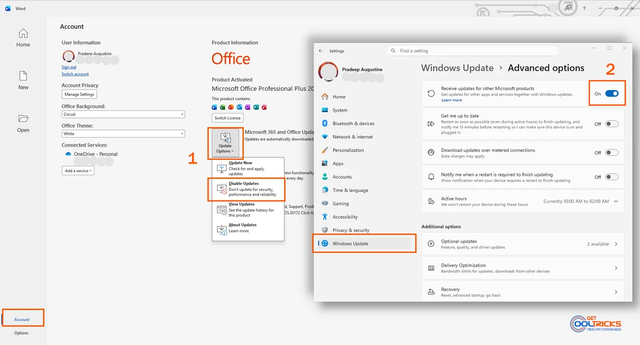Turn off Receive updates for other Microsoft products

pos(612,94)
